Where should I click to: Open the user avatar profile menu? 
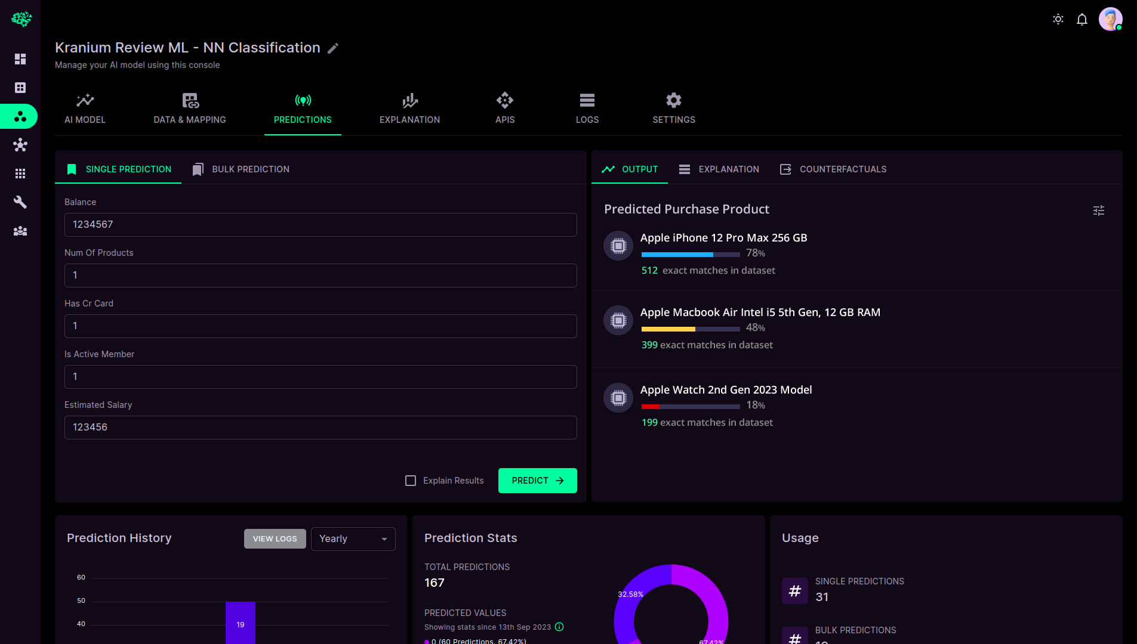pos(1110,19)
